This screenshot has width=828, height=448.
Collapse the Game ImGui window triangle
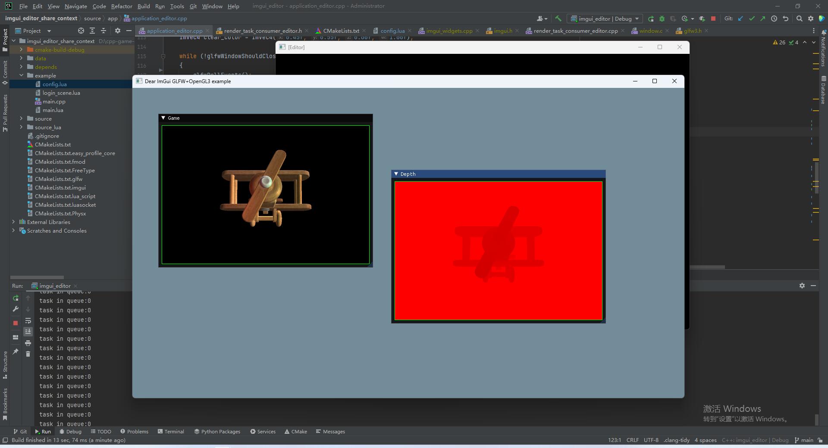coord(163,118)
